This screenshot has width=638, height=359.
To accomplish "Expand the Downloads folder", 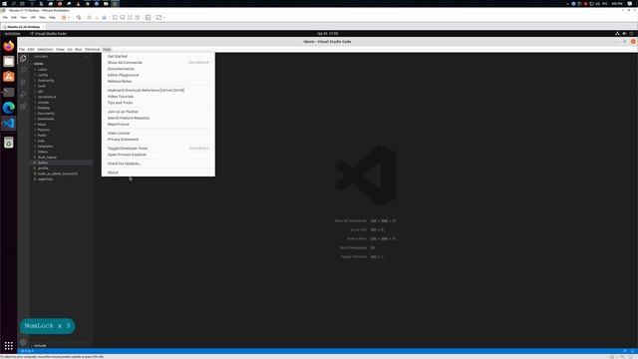I will tap(46, 119).
